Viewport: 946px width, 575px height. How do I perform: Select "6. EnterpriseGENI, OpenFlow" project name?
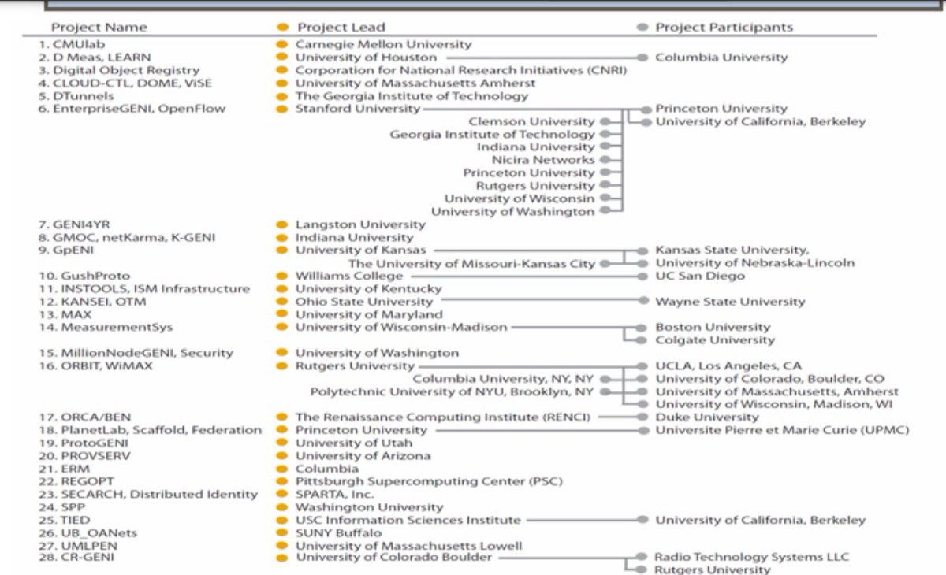point(132,109)
